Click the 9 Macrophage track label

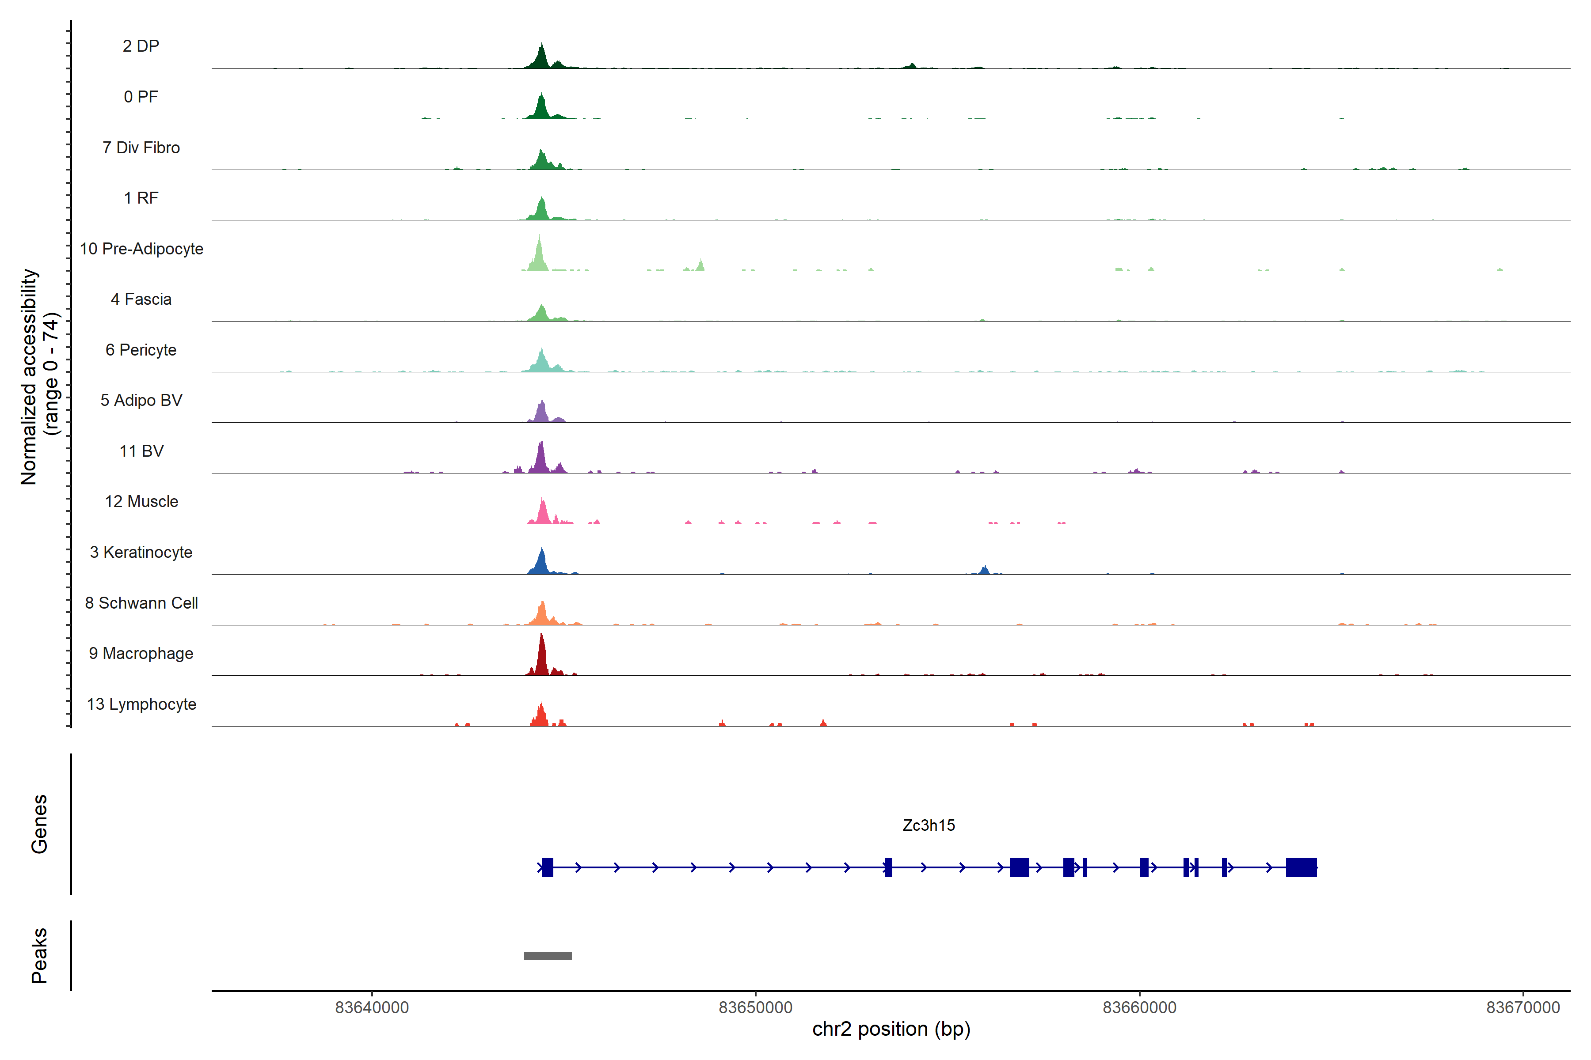pyautogui.click(x=141, y=653)
